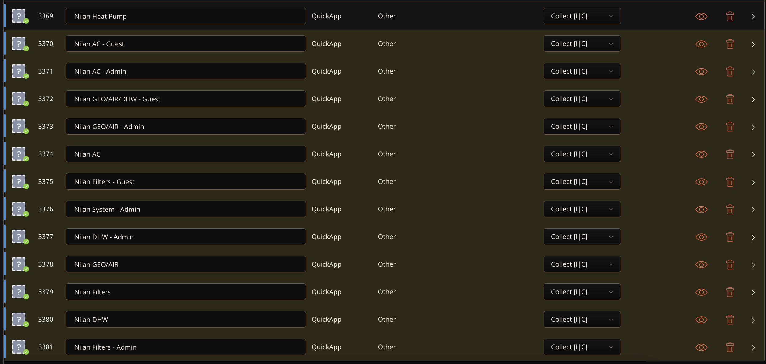Open Collect dropdown for row 3372
Image resolution: width=766 pixels, height=364 pixels.
pos(582,99)
